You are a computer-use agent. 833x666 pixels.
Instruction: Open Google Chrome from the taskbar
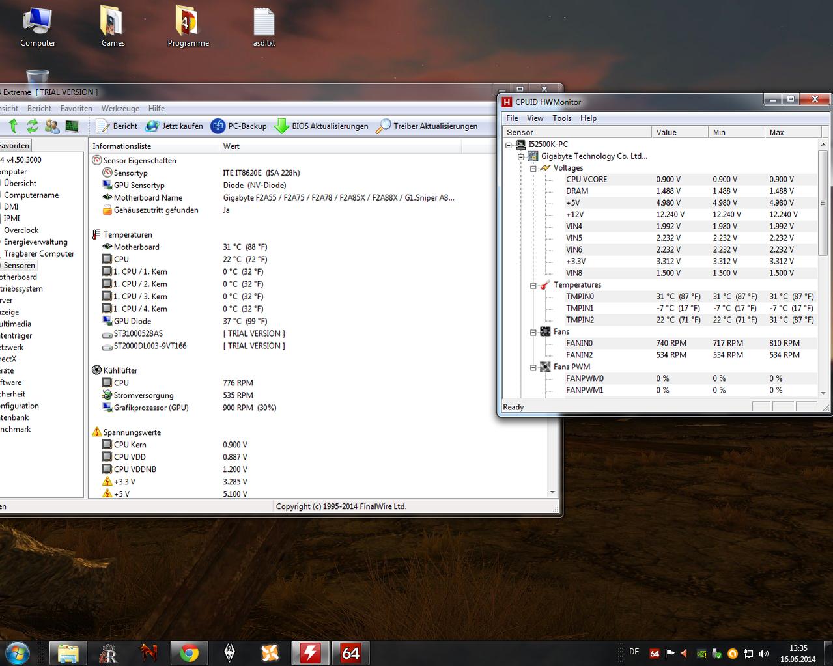coord(190,653)
